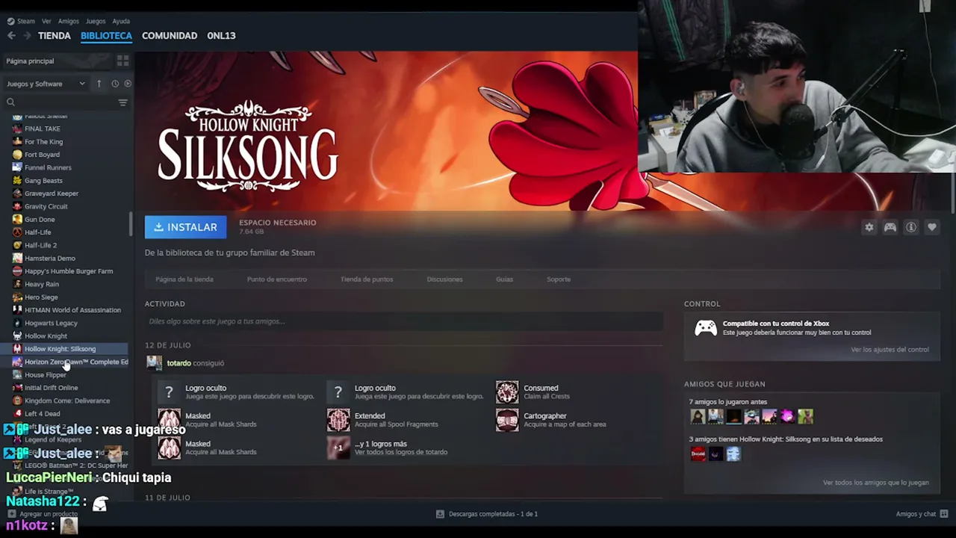The width and height of the screenshot is (956, 538).
Task: Open the Steam logo menu
Action: (21, 21)
